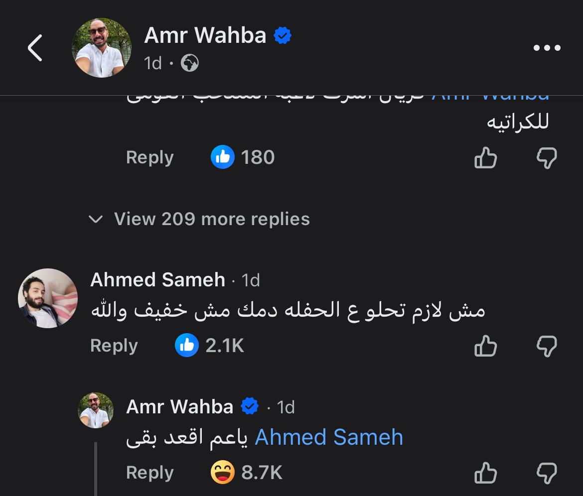
Task: Open the Ahmed Sameh mention link in blue
Action: 328,437
